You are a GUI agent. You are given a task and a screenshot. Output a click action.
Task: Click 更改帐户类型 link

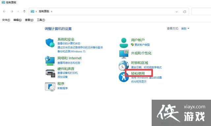click(x=142, y=45)
